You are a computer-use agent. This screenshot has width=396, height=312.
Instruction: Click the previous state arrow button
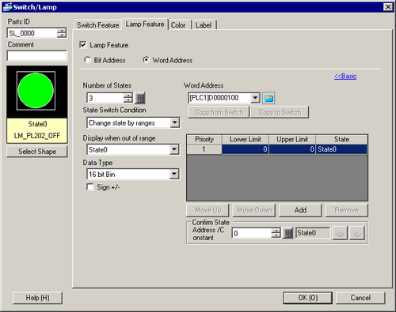pyautogui.click(x=340, y=233)
